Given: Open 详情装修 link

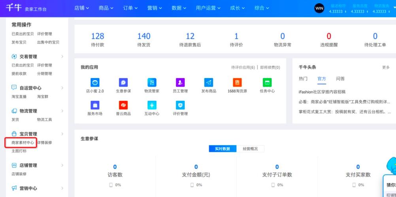Looking at the screenshot, I should [x=44, y=143].
